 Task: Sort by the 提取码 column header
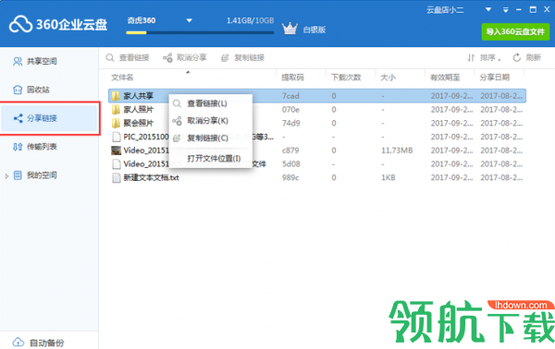pyautogui.click(x=292, y=78)
